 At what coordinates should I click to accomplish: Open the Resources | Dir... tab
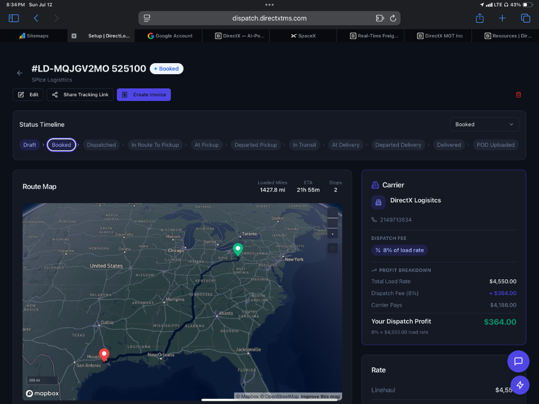click(x=508, y=36)
